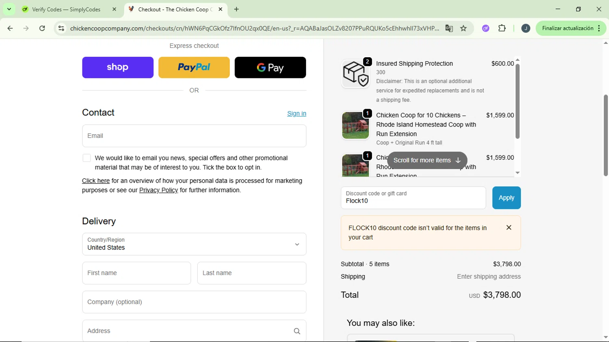The width and height of the screenshot is (609, 342).
Task: Expand the Country/Region dropdown
Action: [x=194, y=244]
